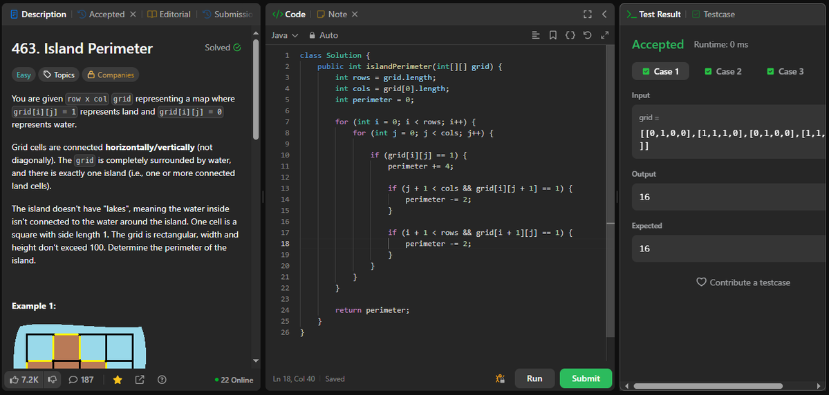Click the thumbs down dislike icon
The height and width of the screenshot is (395, 829).
tap(53, 380)
